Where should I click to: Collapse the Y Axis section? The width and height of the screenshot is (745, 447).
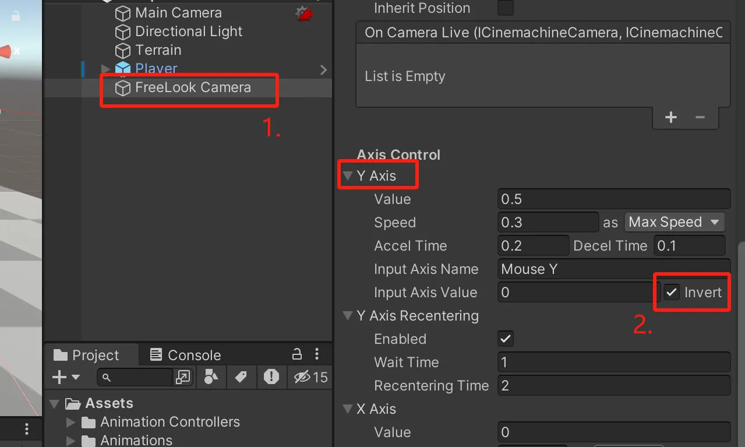tap(348, 176)
